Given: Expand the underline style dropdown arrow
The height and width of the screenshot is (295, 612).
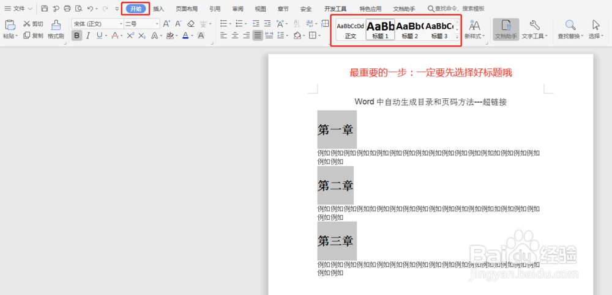Looking at the screenshot, I should click(x=106, y=36).
